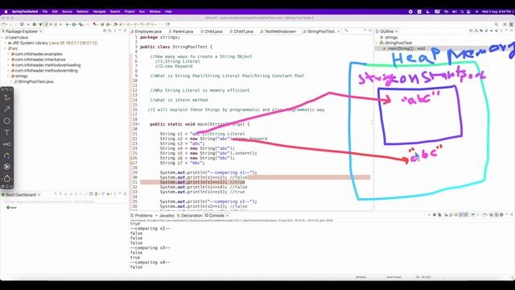Screen dimensions: 515x290
Task: Show hidden editor tabs list
Action: pyautogui.click(x=346, y=31)
